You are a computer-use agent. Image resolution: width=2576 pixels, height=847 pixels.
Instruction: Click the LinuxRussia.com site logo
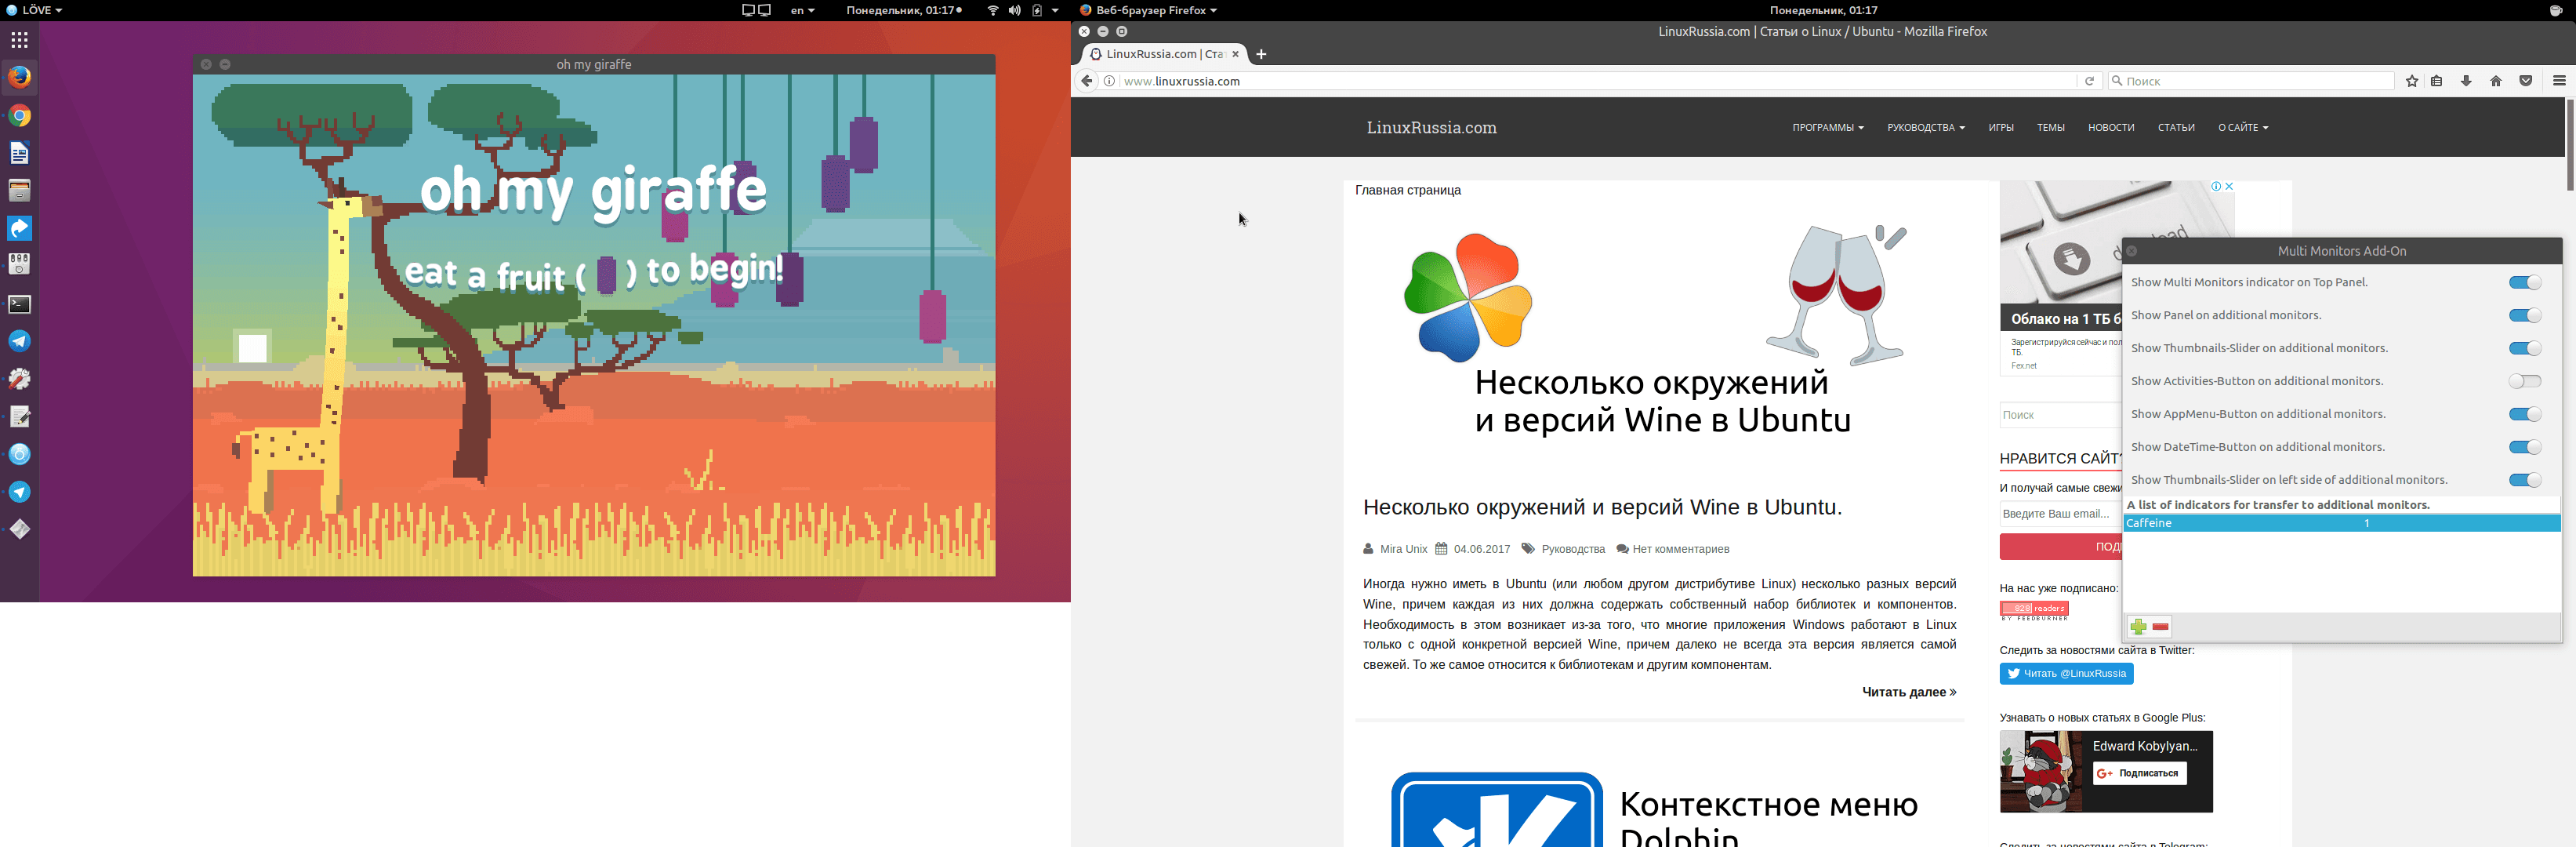[1431, 128]
